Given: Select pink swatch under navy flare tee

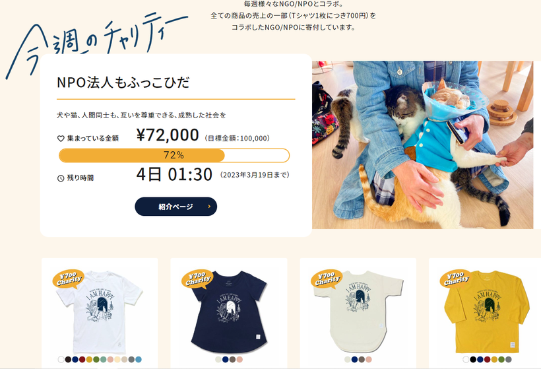Looking at the screenshot, I should pyautogui.click(x=239, y=359).
